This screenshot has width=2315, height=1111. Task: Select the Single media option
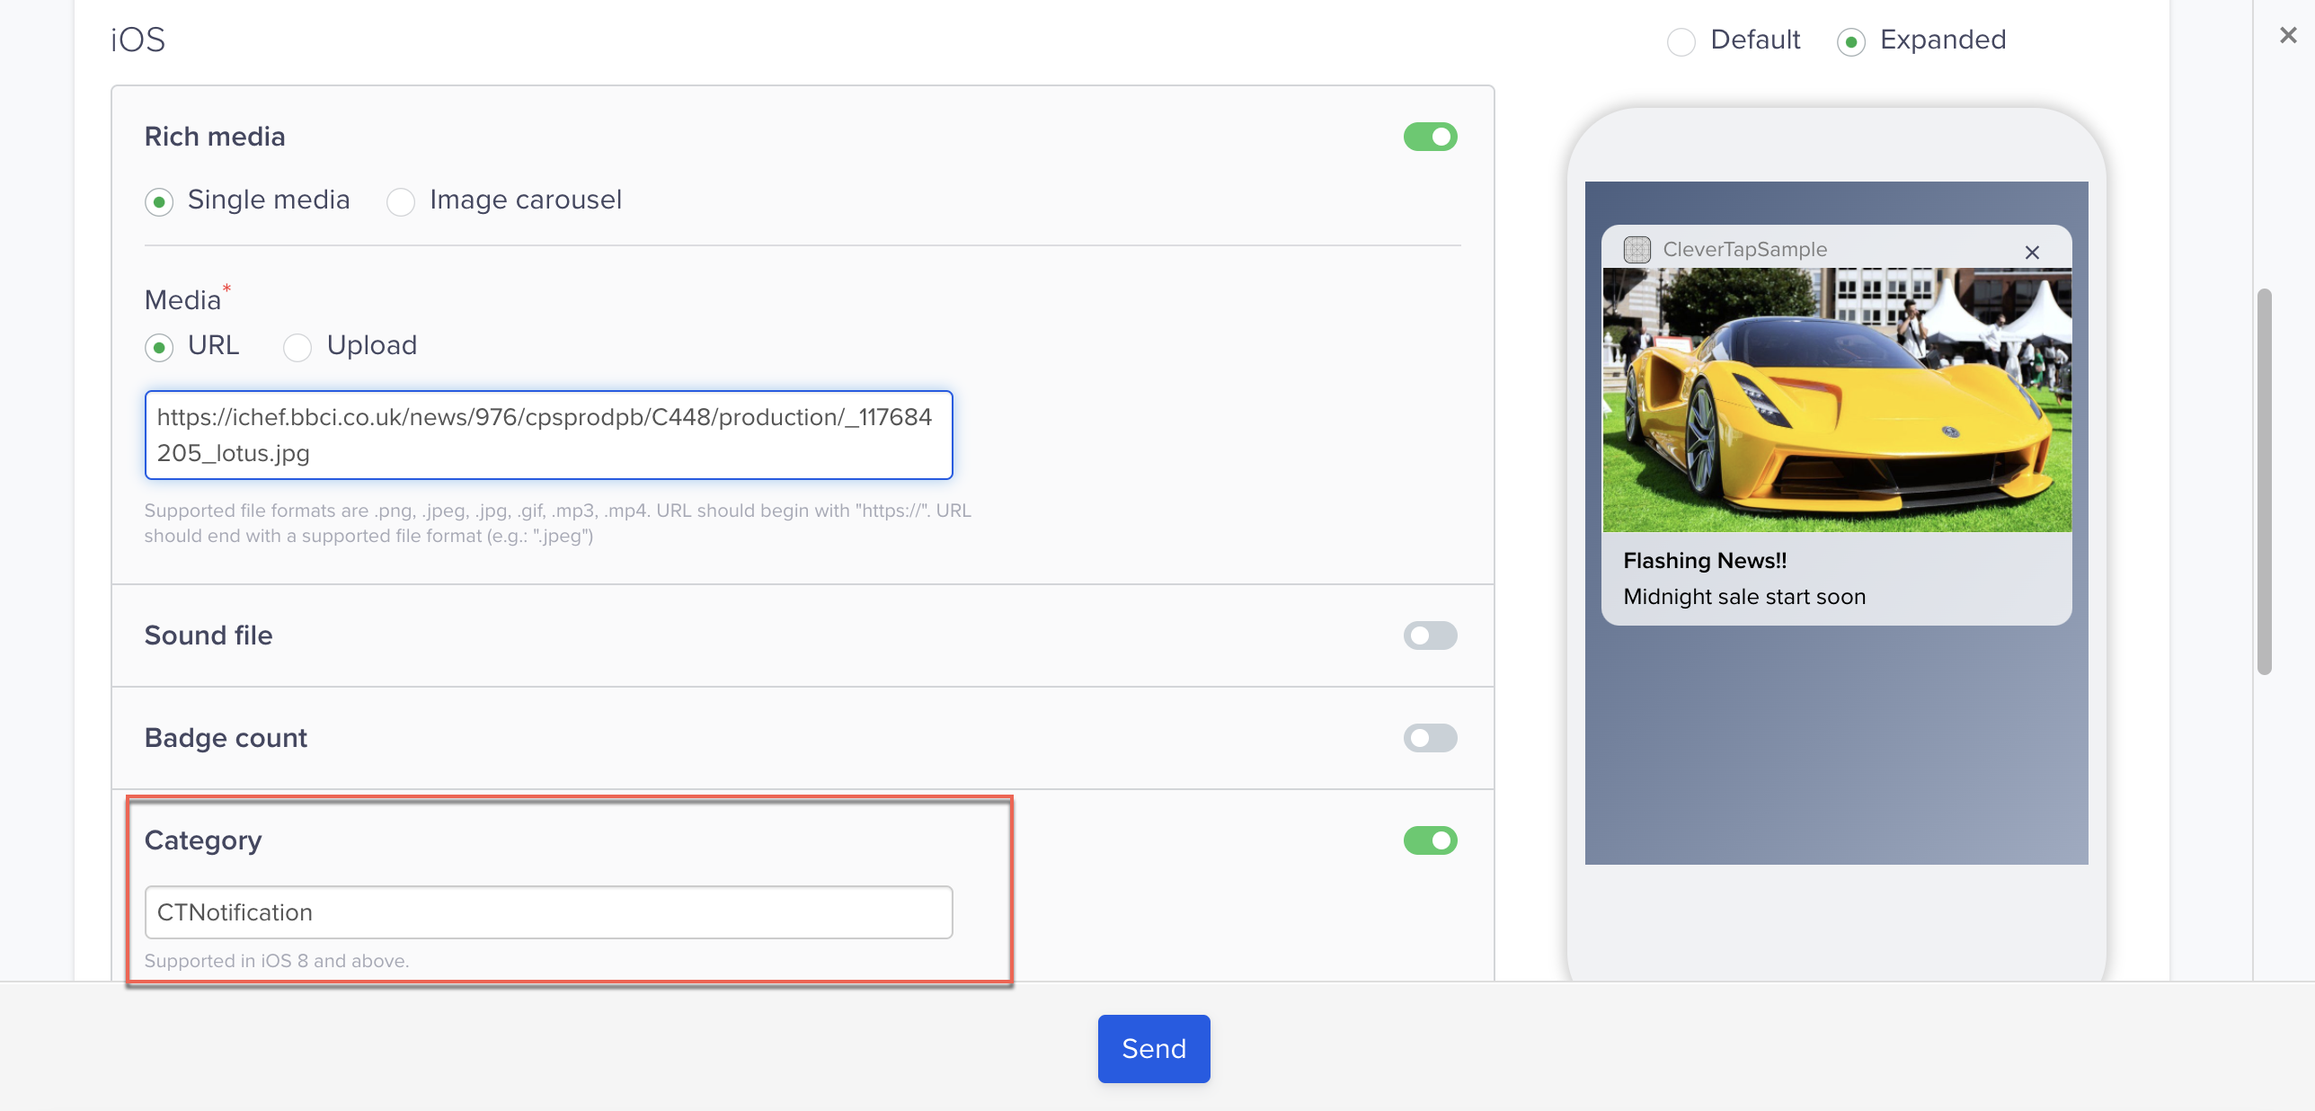(159, 202)
